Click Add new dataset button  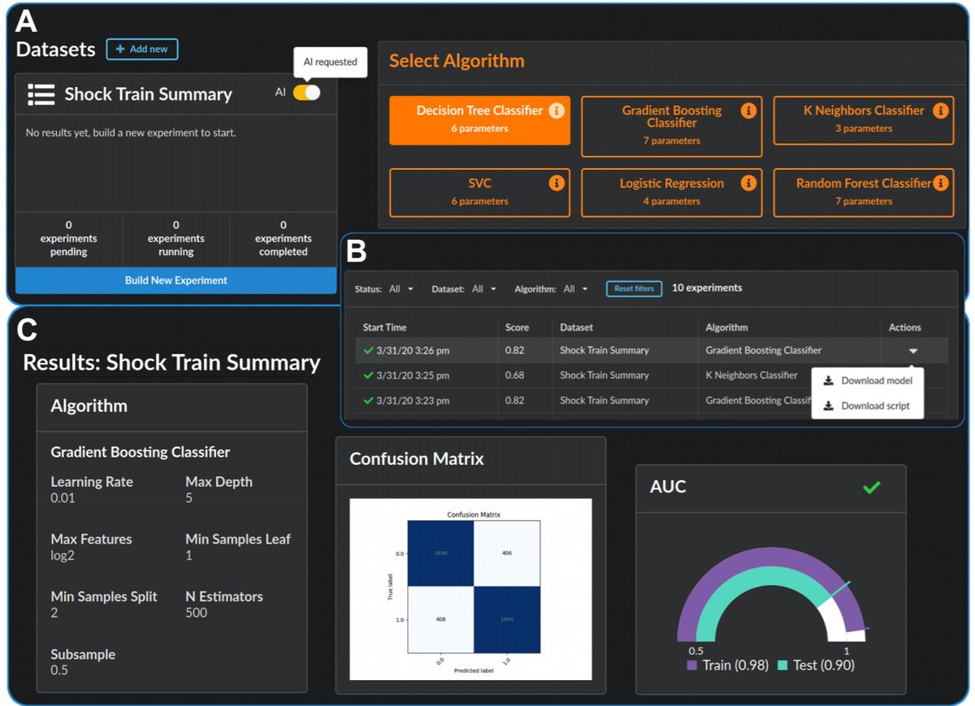pos(142,49)
